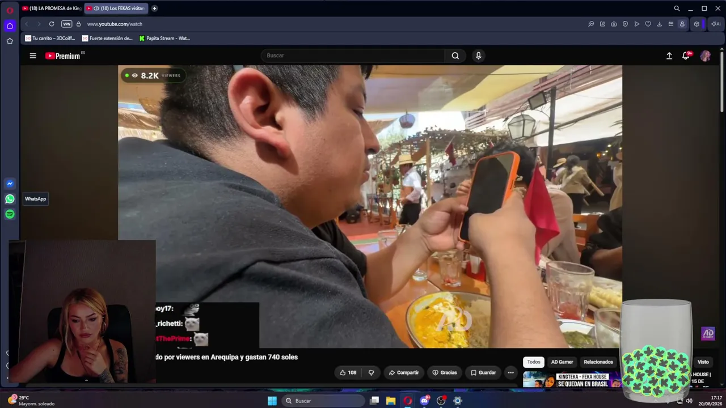Select the AD Gamer filter chip

[x=562, y=362]
